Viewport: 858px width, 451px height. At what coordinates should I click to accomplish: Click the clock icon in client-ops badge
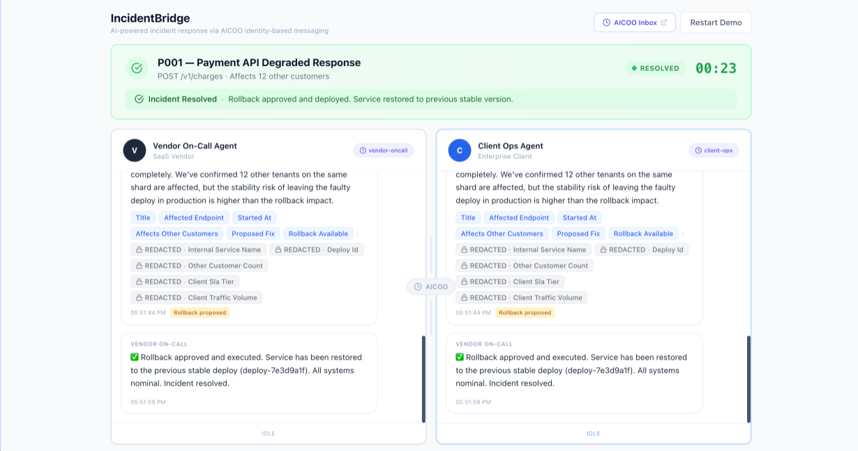[698, 151]
